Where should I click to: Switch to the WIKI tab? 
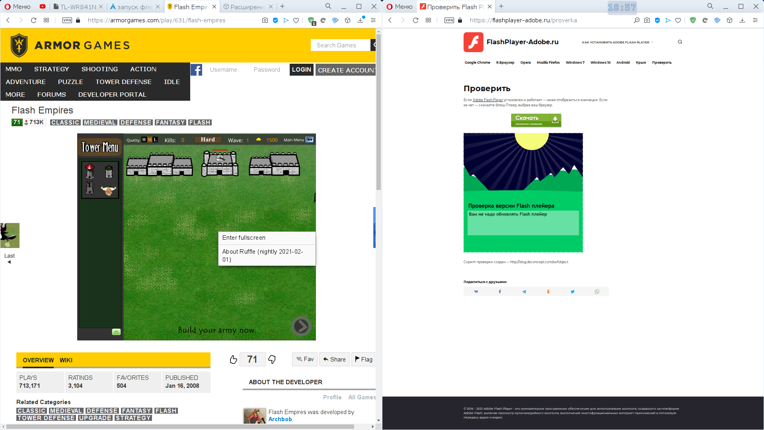[x=66, y=360]
